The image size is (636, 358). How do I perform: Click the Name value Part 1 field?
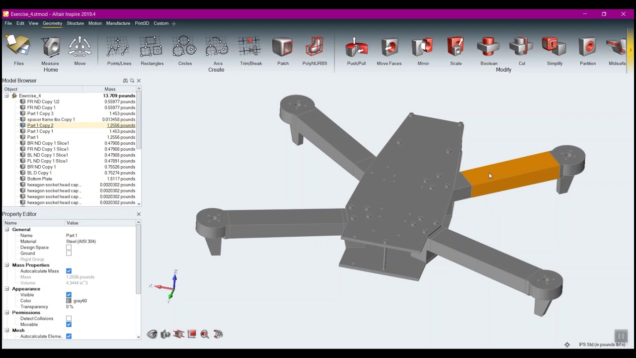click(x=72, y=235)
